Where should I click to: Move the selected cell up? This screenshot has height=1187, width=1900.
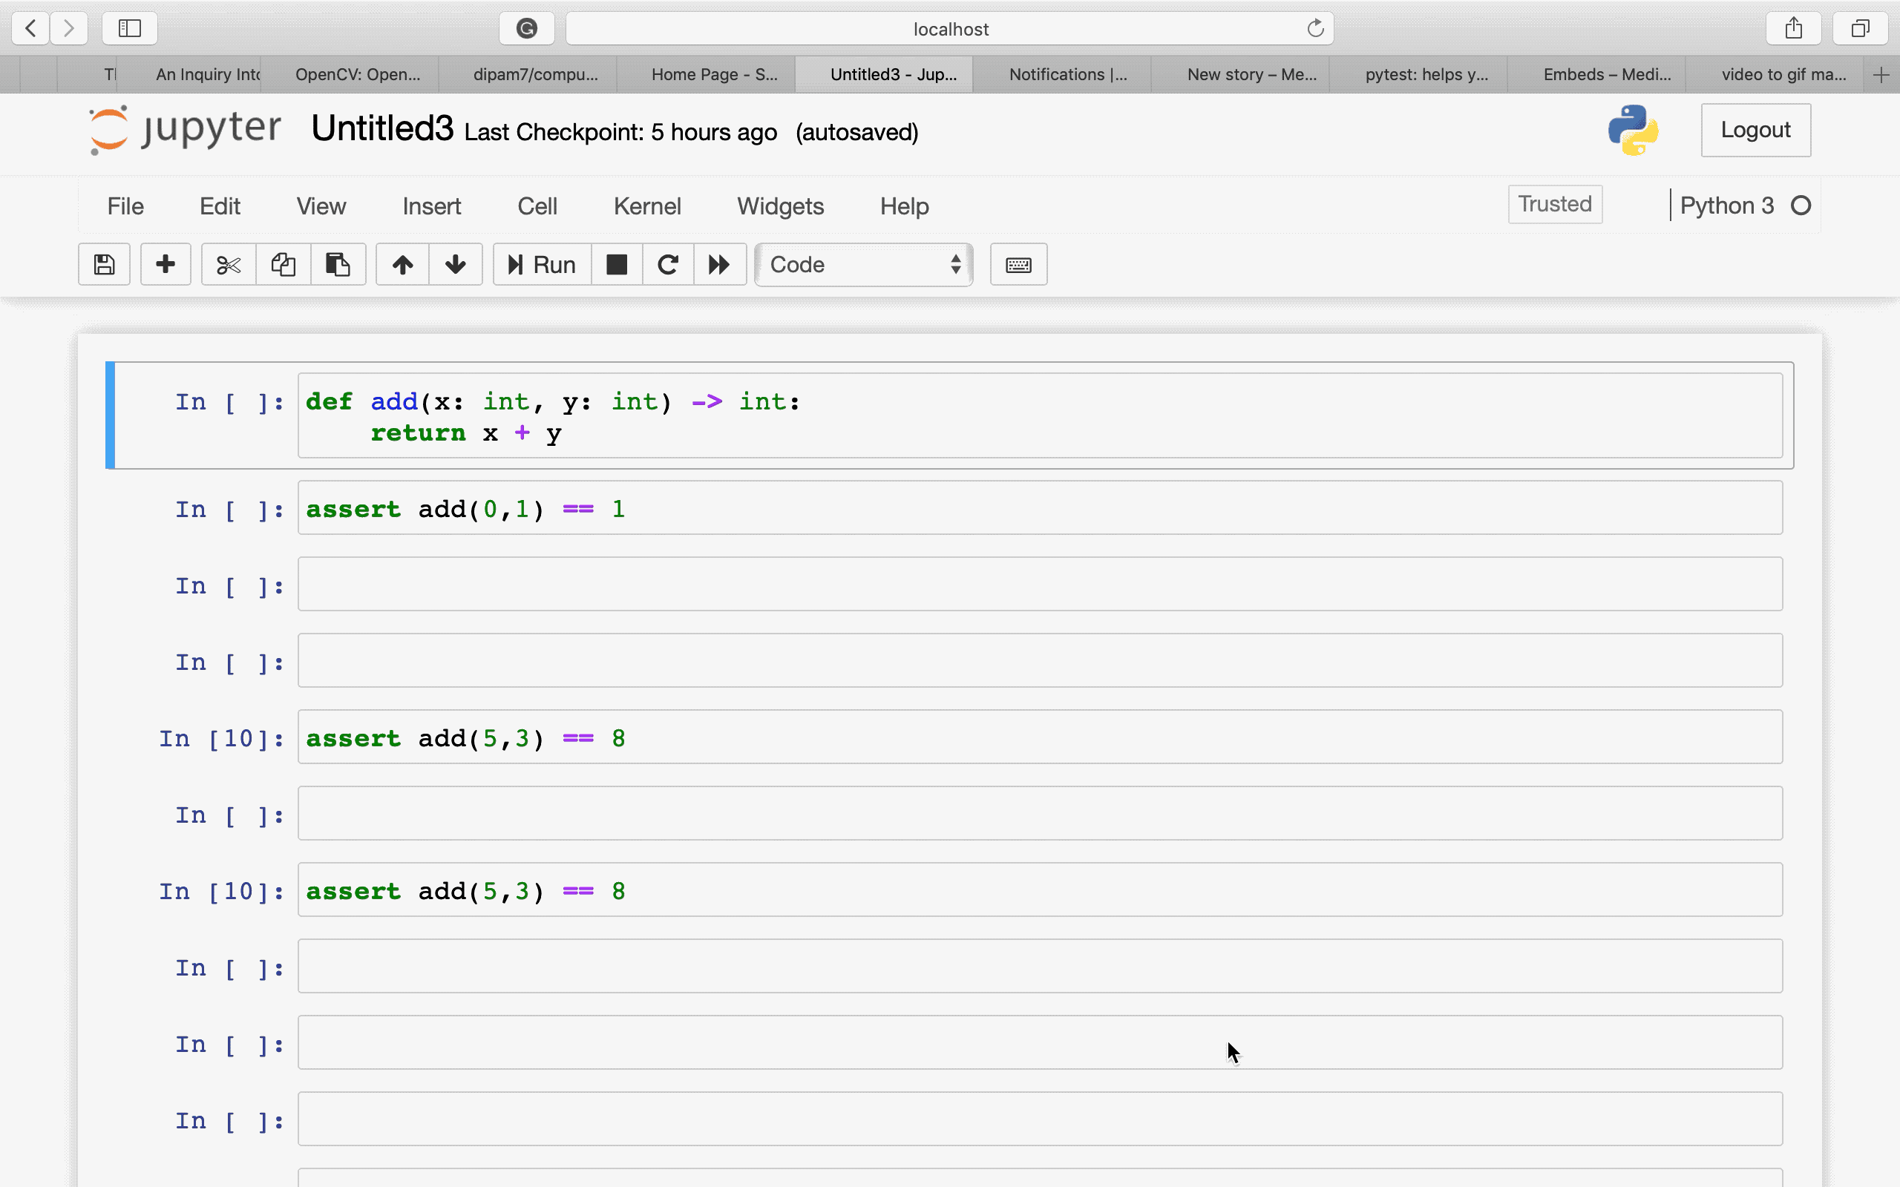click(402, 265)
